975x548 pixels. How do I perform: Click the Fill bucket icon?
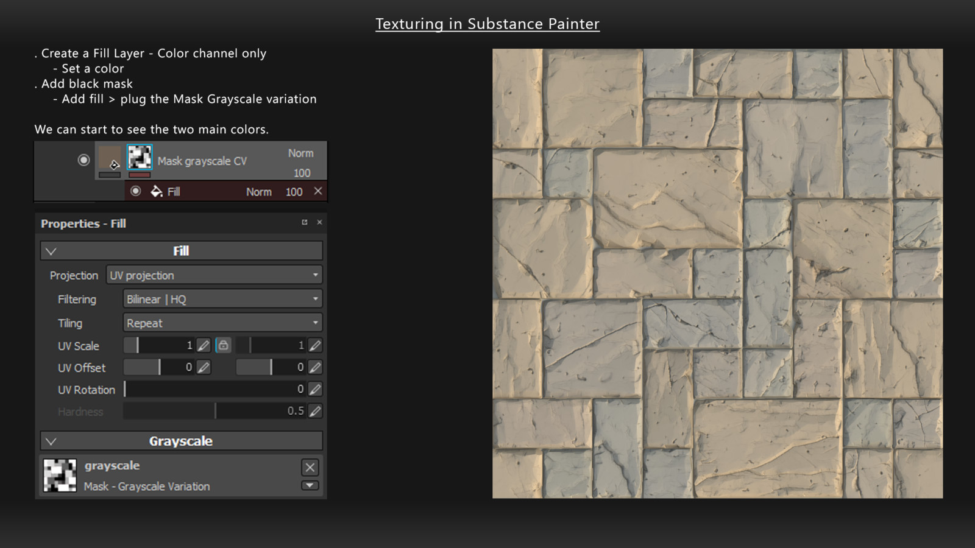pyautogui.click(x=156, y=191)
